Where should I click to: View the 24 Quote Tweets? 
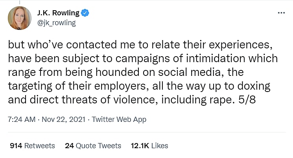coord(93,145)
